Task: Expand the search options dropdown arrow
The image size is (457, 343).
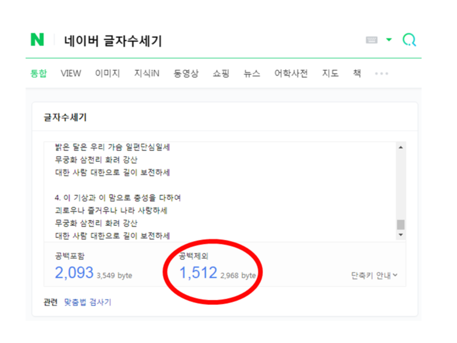Action: (x=389, y=39)
